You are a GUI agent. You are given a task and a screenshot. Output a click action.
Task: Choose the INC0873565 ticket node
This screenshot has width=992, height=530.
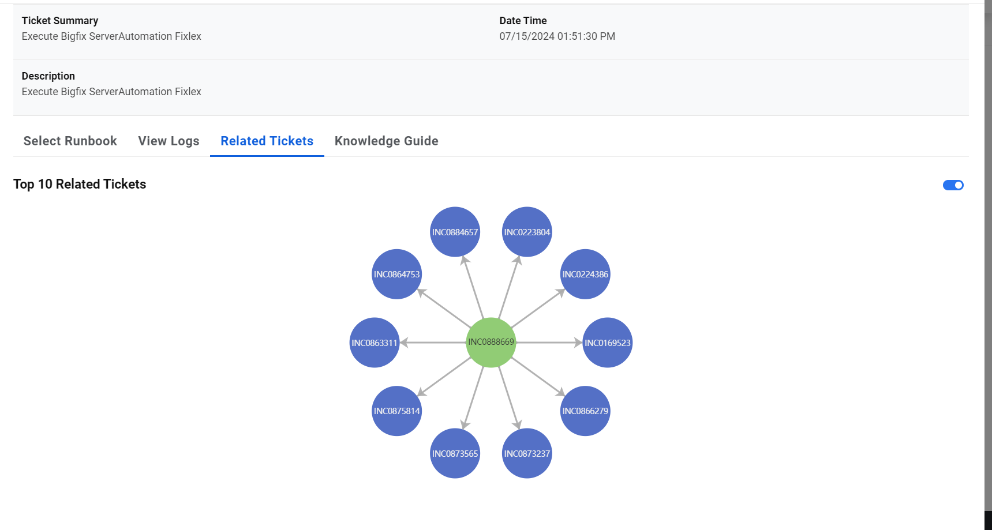[x=455, y=453]
